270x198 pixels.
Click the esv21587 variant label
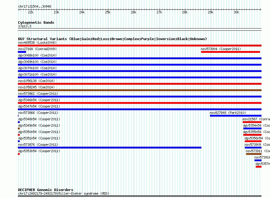(256, 119)
